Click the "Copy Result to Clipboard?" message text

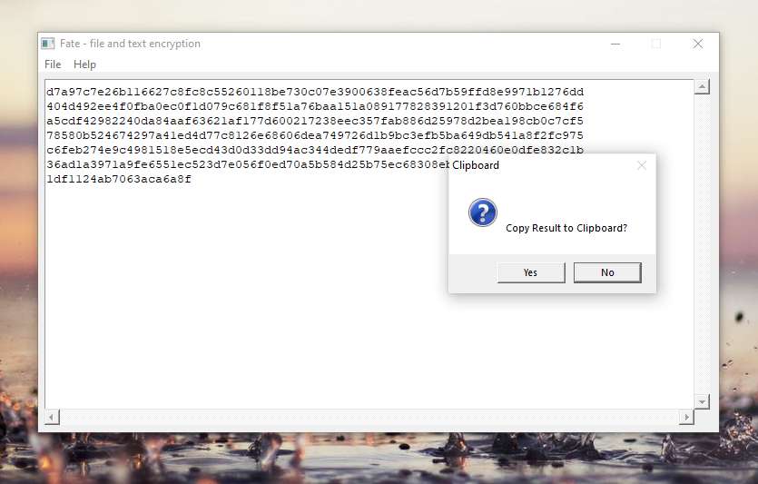pos(566,228)
